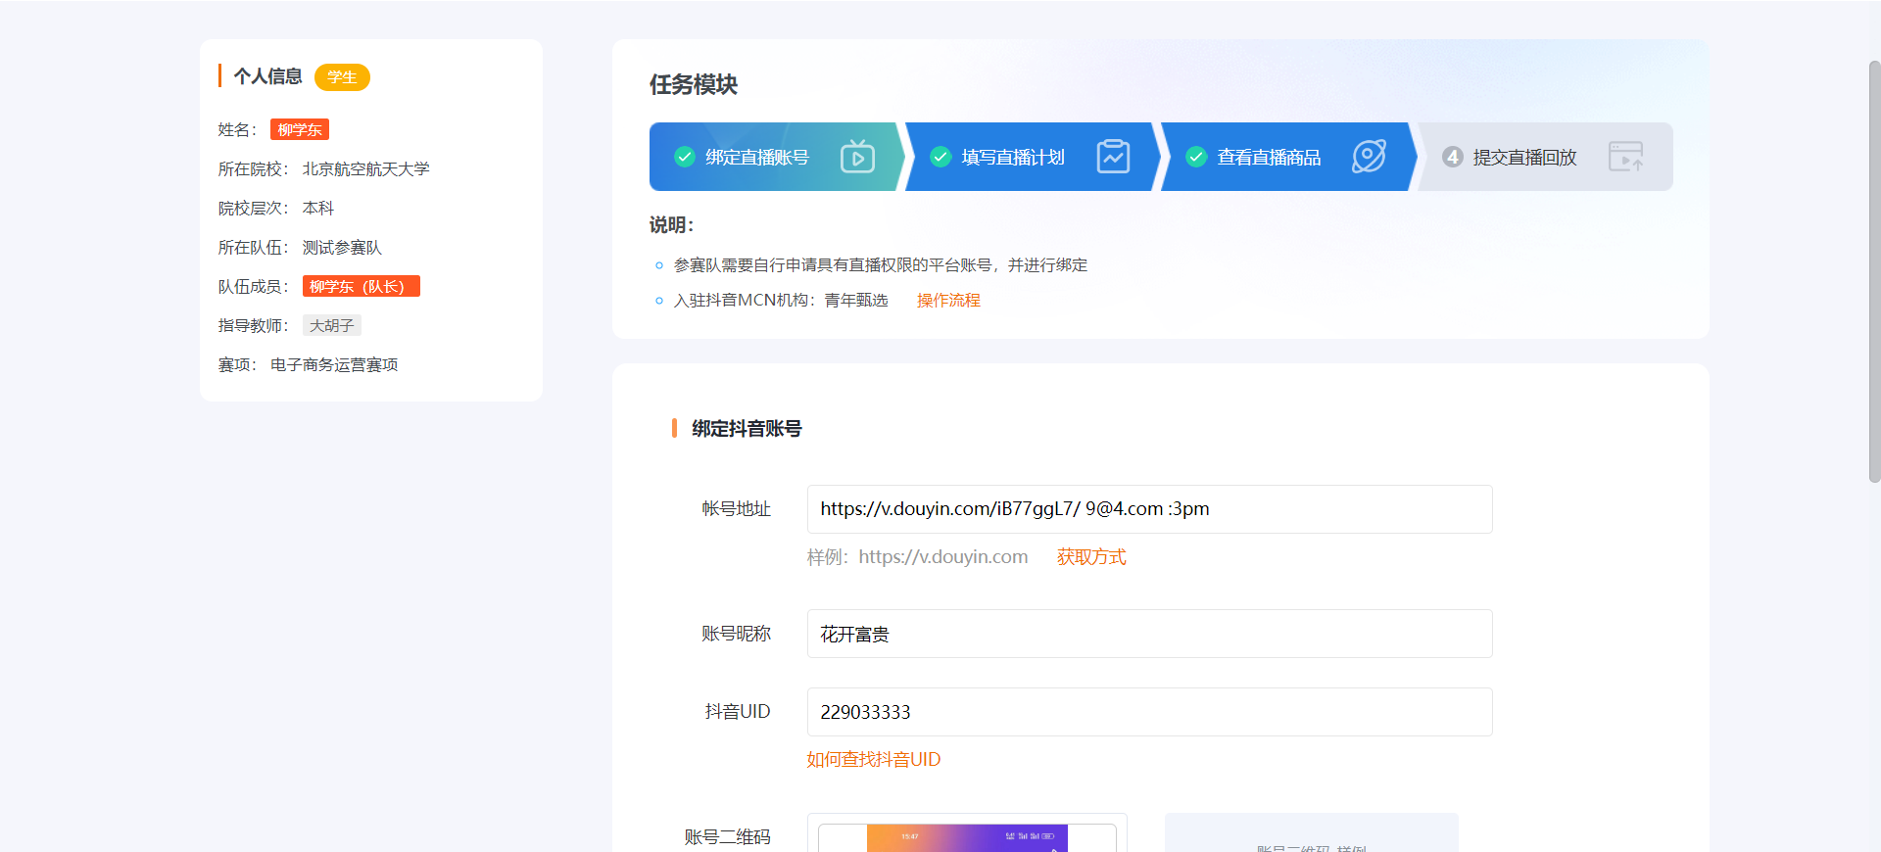This screenshot has width=1881, height=852.
Task: Click the 任务模块 heading
Action: [694, 85]
